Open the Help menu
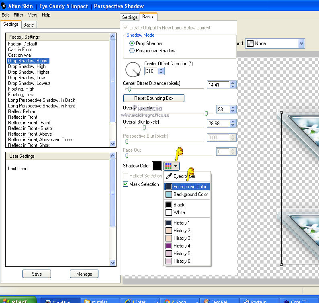 pos(46,15)
